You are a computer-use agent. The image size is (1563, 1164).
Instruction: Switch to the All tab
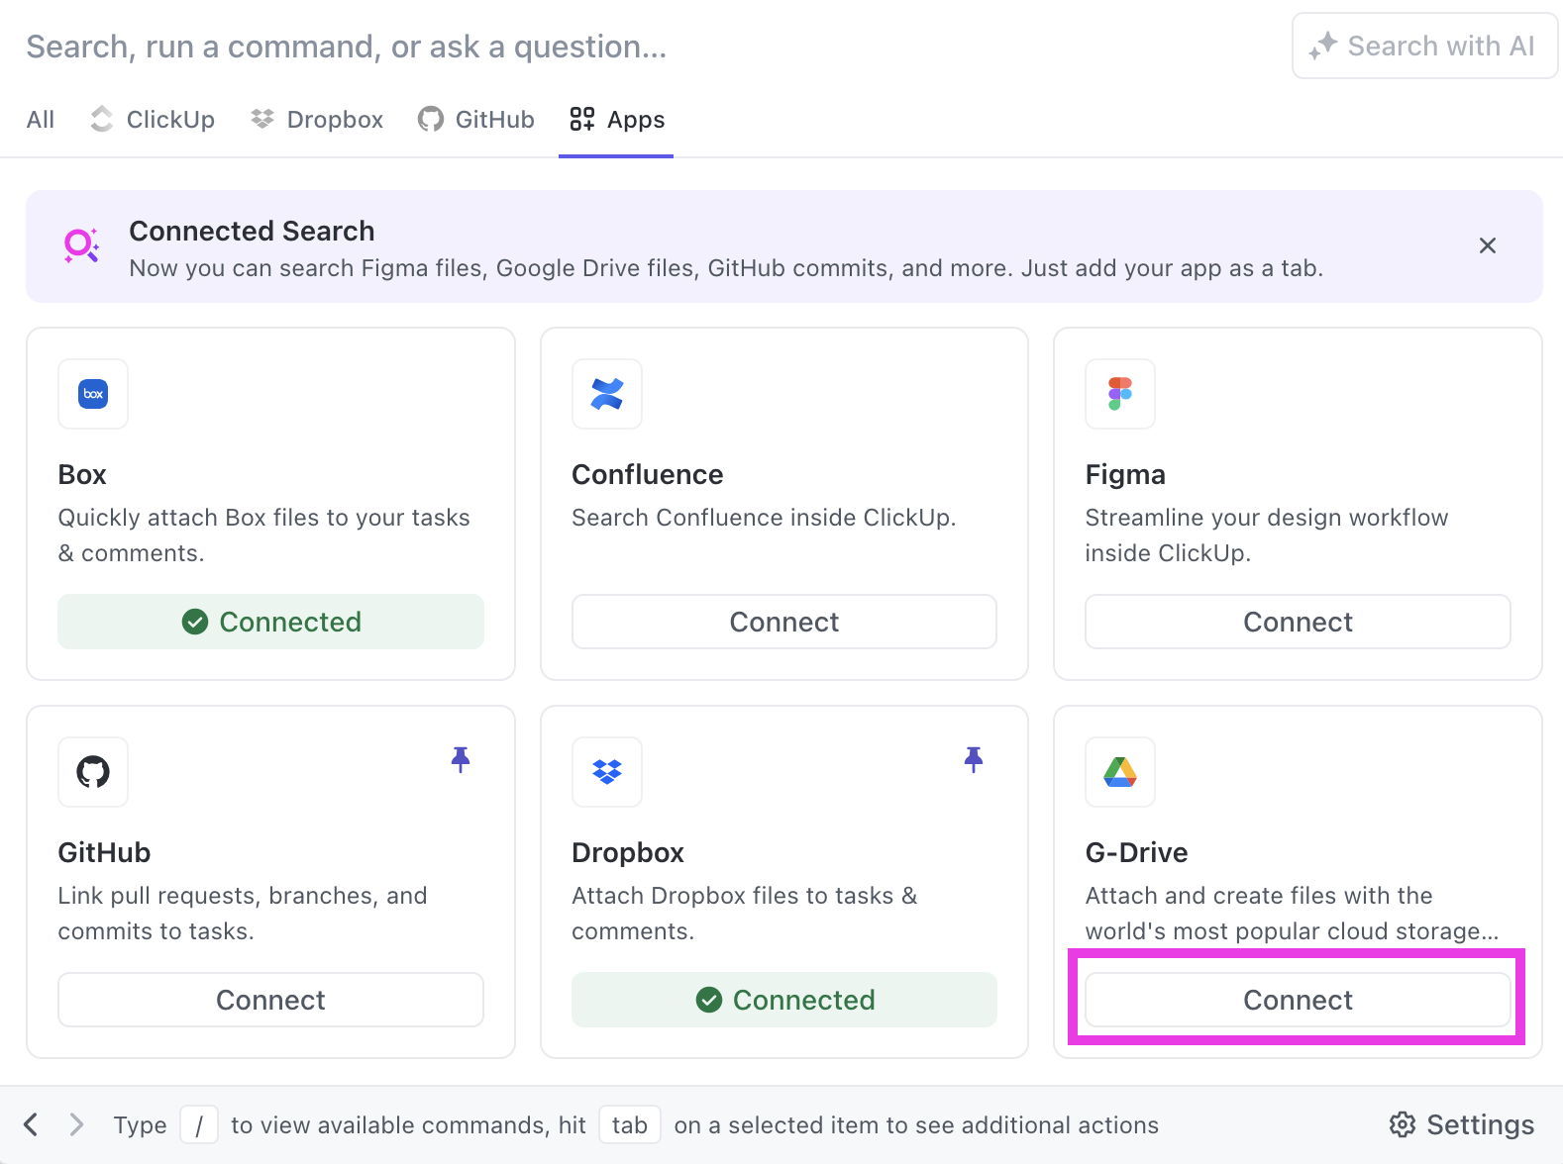[x=41, y=120]
